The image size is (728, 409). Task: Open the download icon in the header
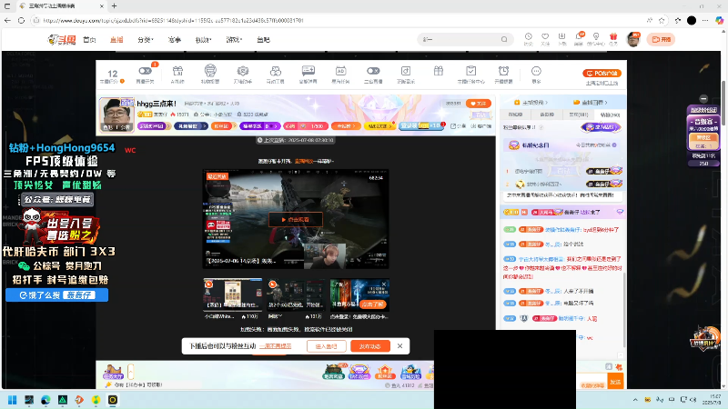[561, 36]
